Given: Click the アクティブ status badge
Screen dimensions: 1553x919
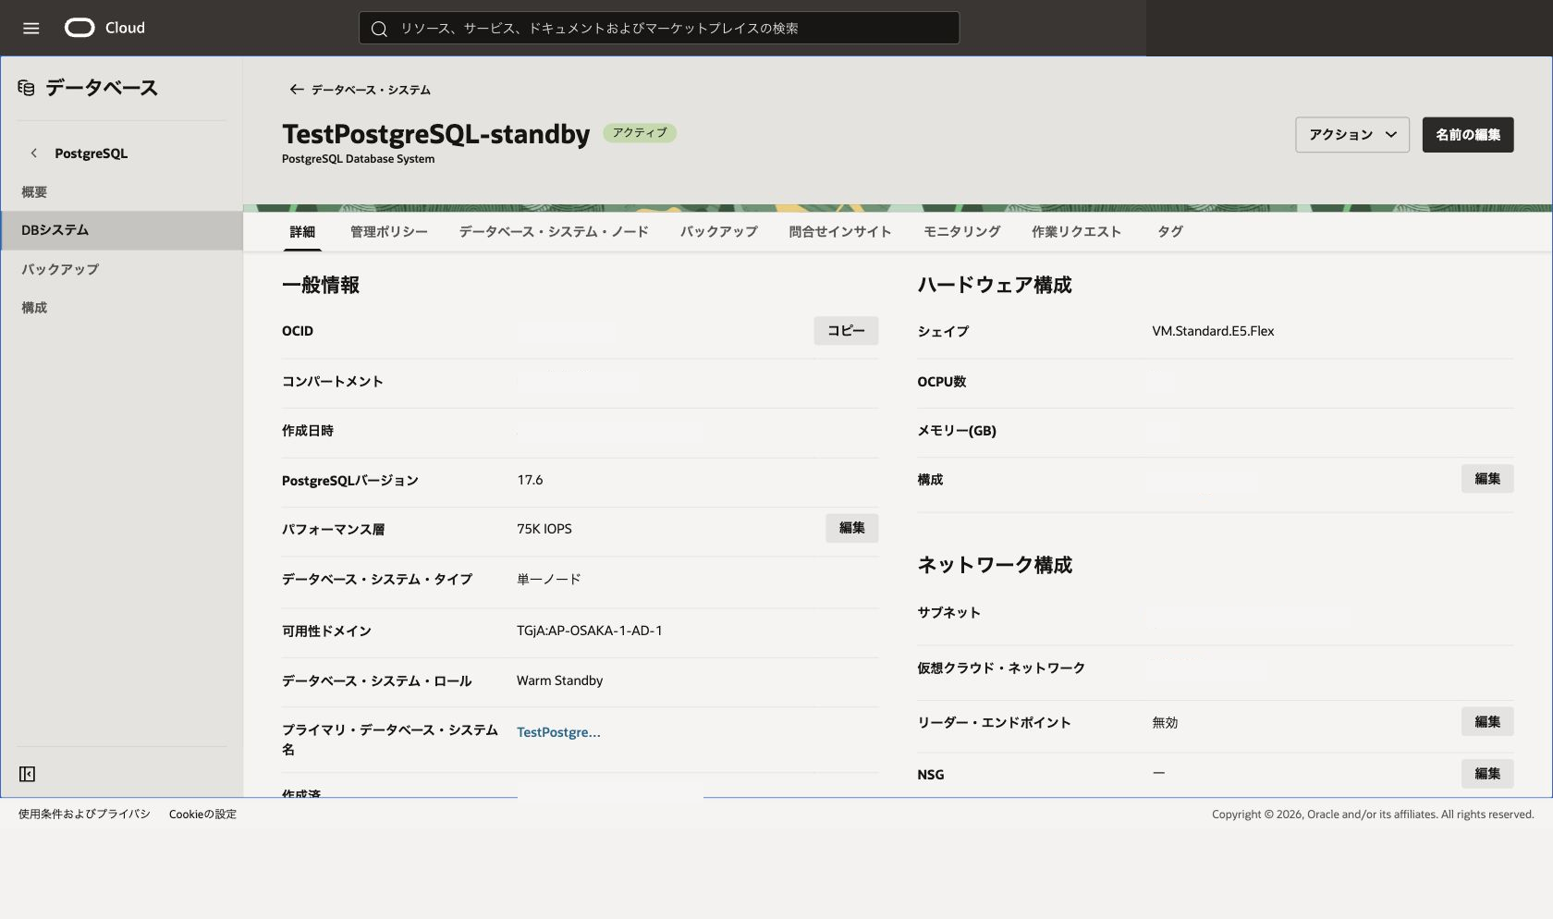Looking at the screenshot, I should 640,133.
